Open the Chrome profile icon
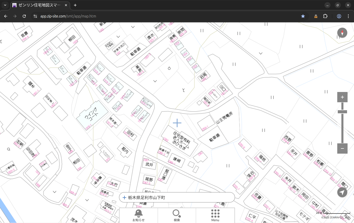This screenshot has width=354, height=223. 339,16
